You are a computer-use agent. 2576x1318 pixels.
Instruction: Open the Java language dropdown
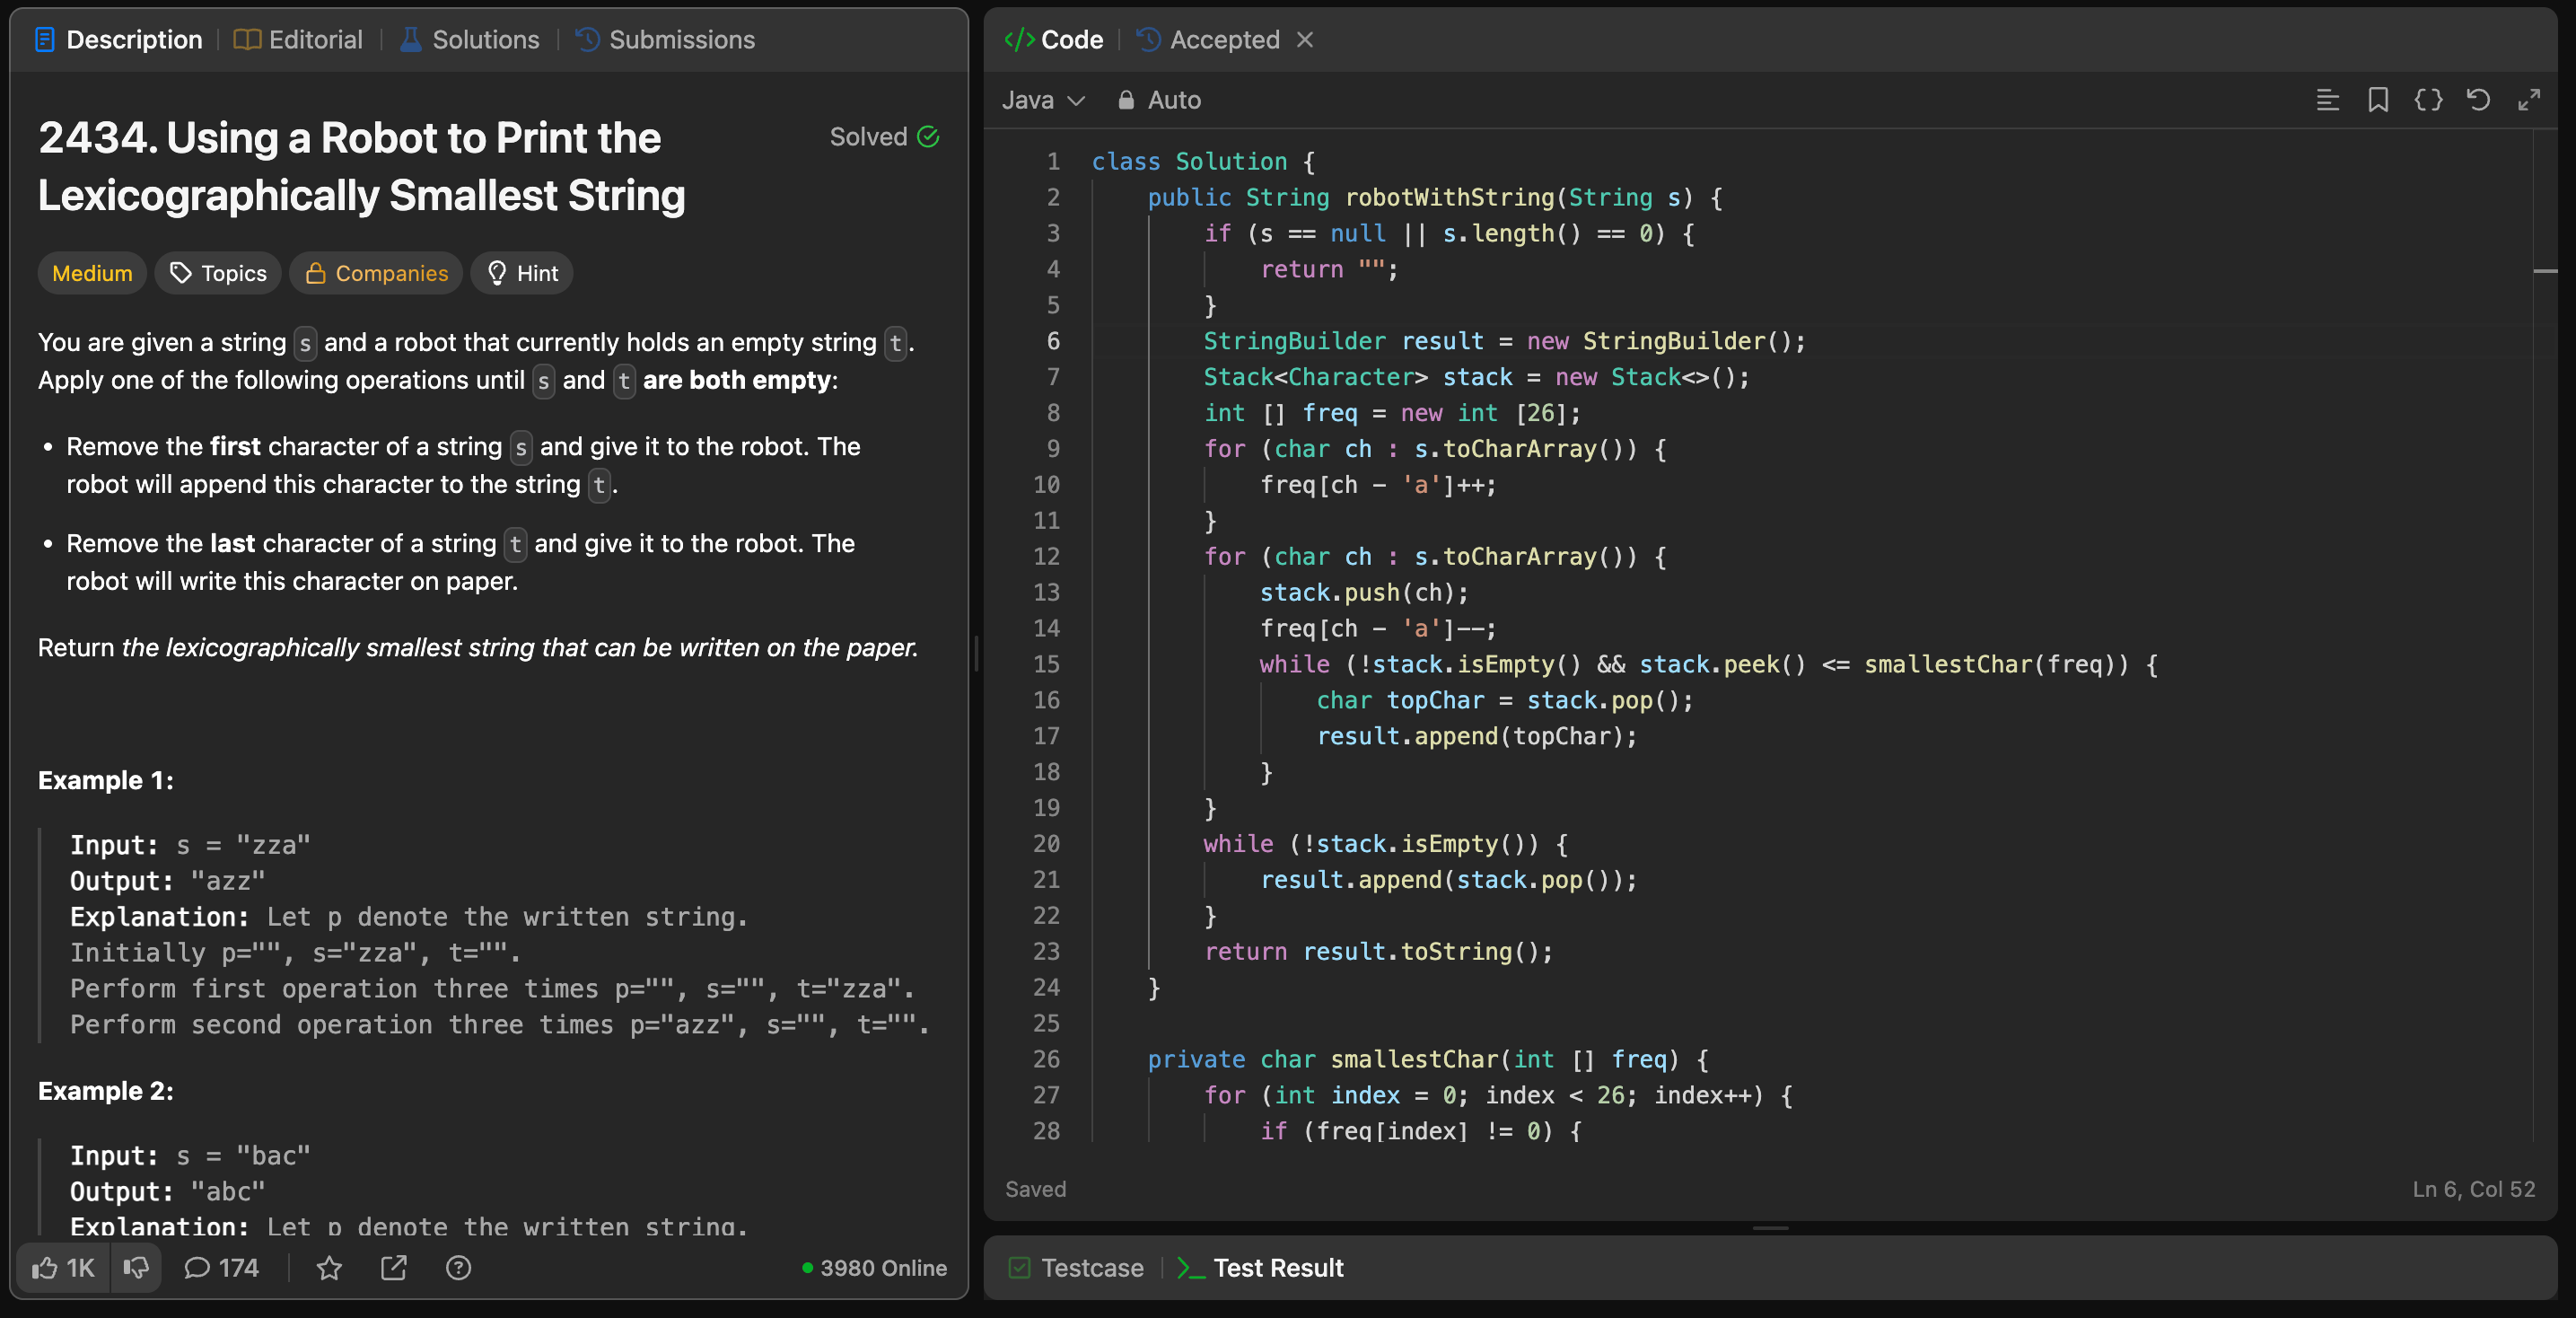(1043, 100)
